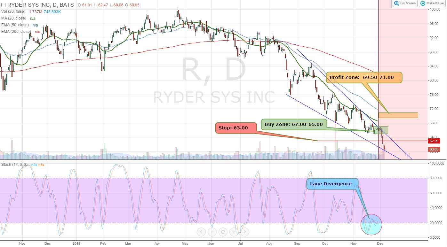
Task: Click the 62.99 red price label
Action: [x=434, y=141]
